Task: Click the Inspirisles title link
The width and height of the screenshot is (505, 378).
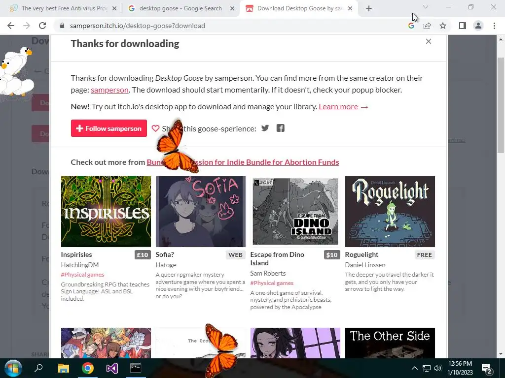Action: [x=76, y=254]
